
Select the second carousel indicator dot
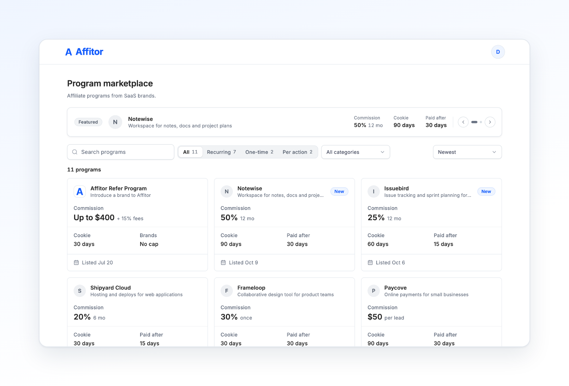point(481,122)
